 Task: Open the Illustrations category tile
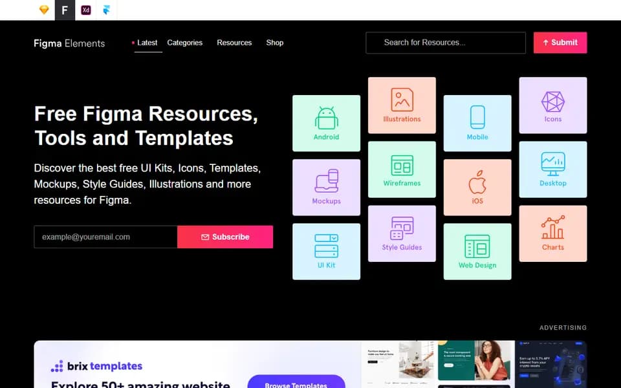pos(402,105)
